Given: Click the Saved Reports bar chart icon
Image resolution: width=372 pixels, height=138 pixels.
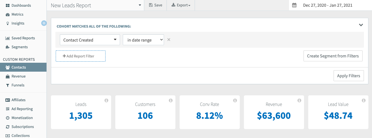Looking at the screenshot, I should coord(8,38).
